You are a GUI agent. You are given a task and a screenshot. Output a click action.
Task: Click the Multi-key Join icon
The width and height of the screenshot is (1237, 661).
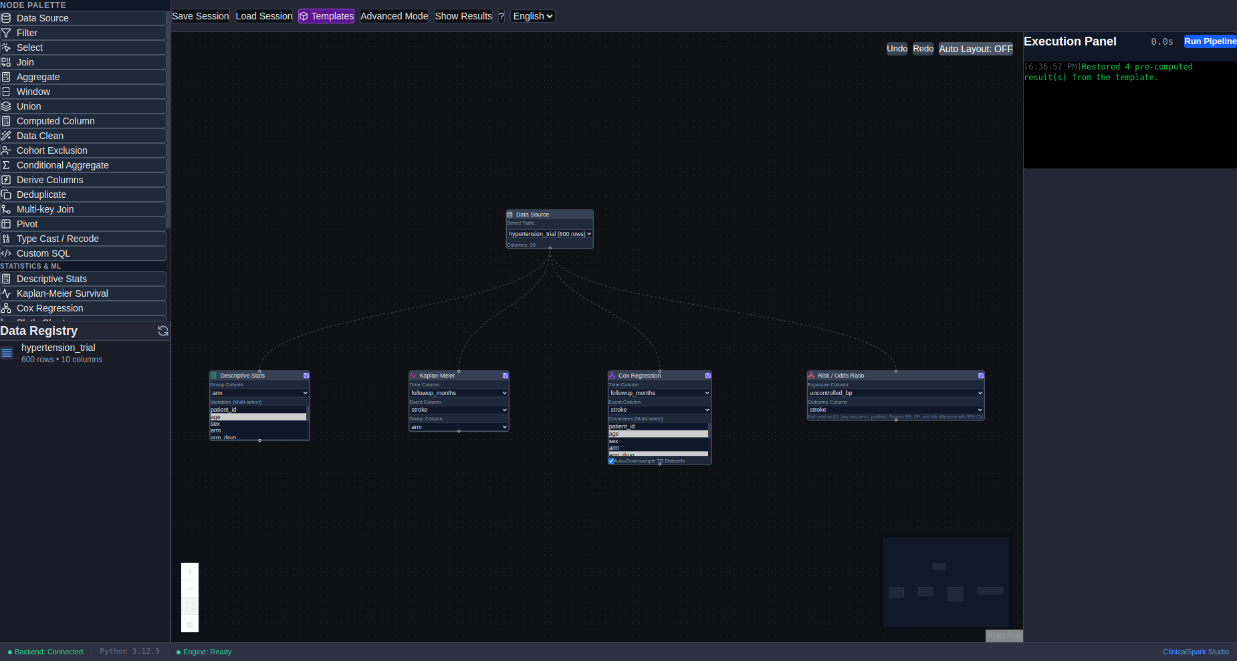coord(6,209)
